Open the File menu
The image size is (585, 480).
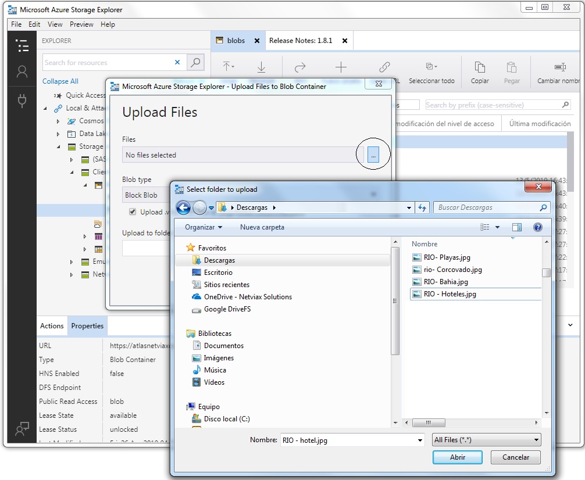[16, 24]
